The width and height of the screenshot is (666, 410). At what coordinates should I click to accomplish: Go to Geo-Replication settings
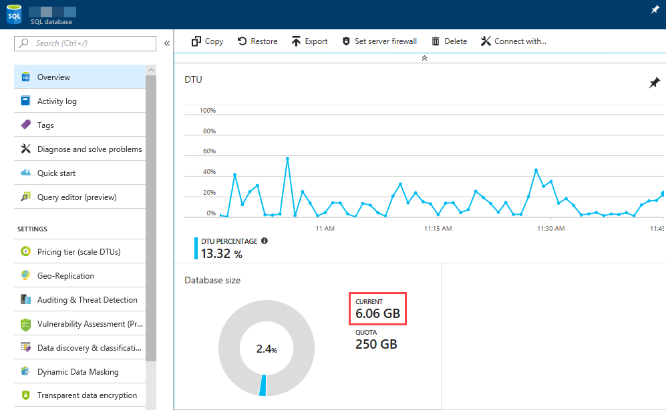click(x=65, y=276)
